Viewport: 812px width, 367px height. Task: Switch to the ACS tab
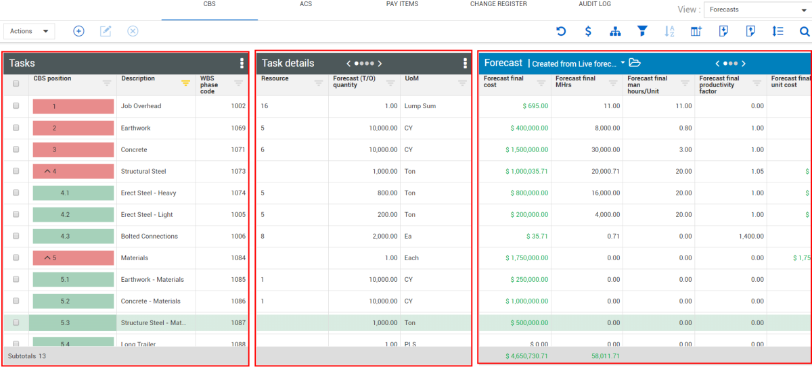point(306,4)
